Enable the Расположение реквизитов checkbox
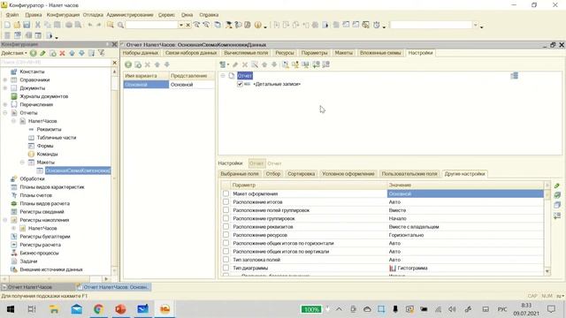Screen dimensions: 566x318 pos(226,227)
